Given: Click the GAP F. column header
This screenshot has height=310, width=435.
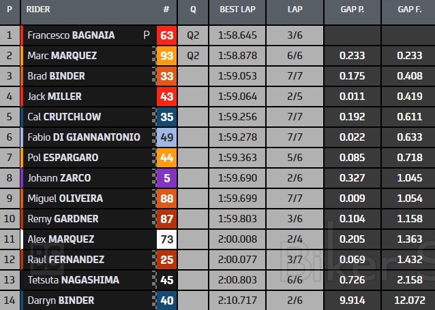Looking at the screenshot, I should click(x=410, y=11).
